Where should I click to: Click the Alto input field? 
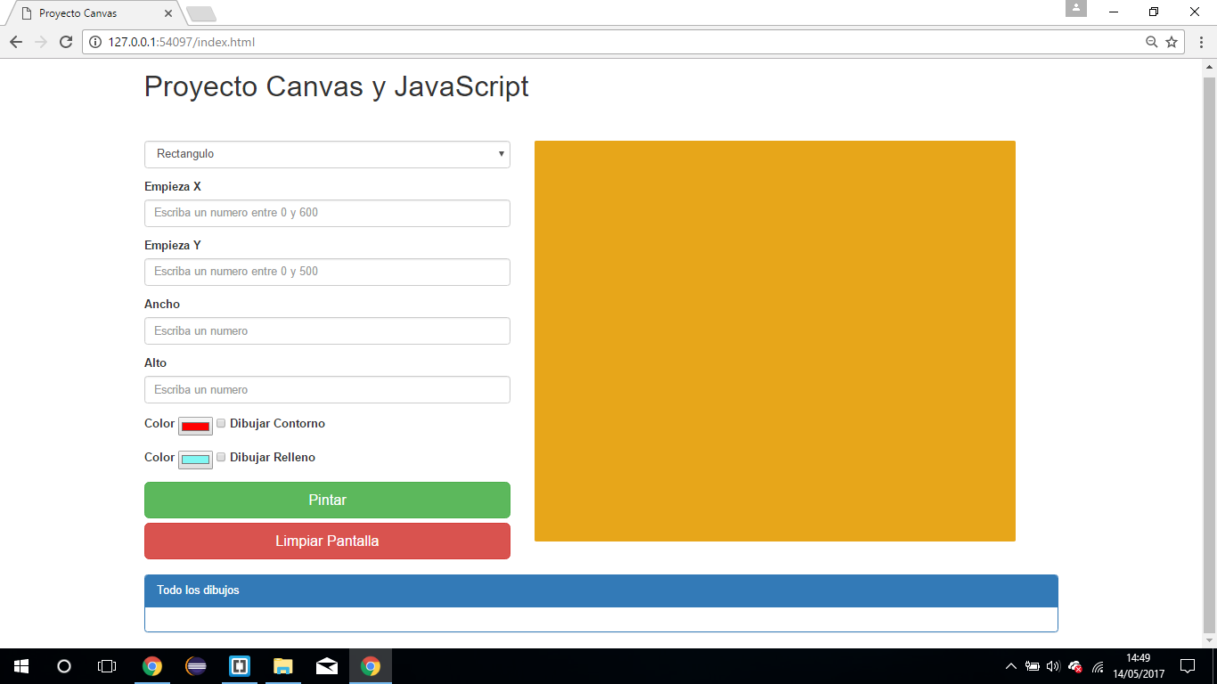[327, 389]
